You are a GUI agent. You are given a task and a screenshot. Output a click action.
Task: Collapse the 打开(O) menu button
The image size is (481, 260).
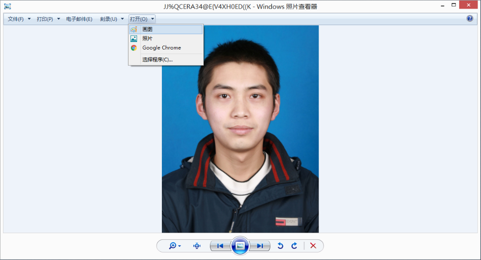(x=139, y=19)
